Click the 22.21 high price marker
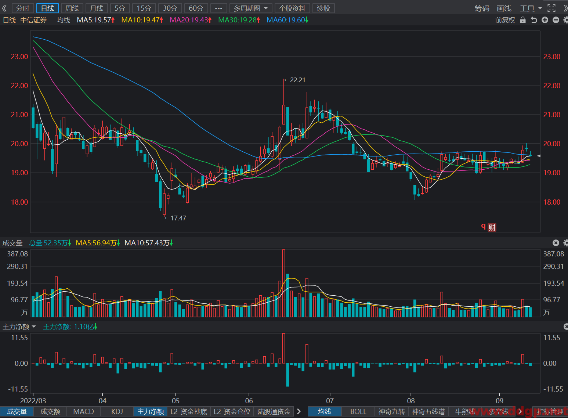The width and height of the screenshot is (568, 418). click(x=295, y=80)
